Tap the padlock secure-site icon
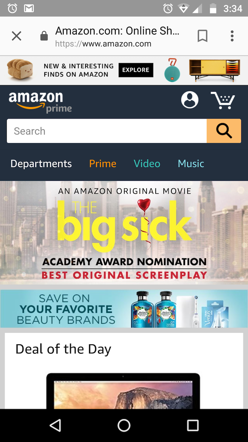Screen dimensions: 248x442 [x=44, y=36]
